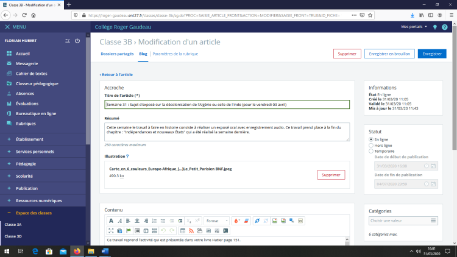
Task: Select the 'En ligne' status option
Action: point(372,139)
